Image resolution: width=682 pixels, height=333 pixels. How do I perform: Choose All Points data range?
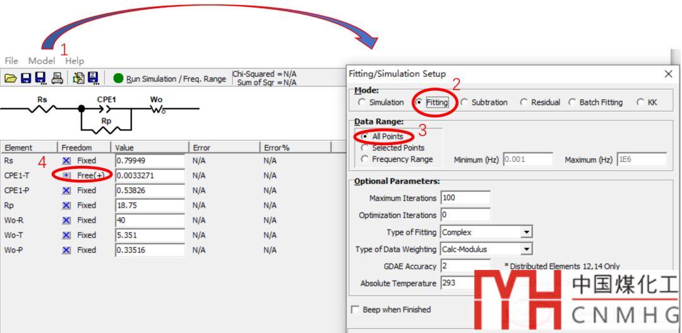pos(364,136)
